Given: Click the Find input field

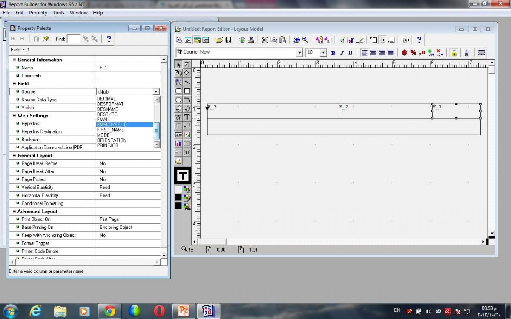Looking at the screenshot, I should [x=73, y=39].
